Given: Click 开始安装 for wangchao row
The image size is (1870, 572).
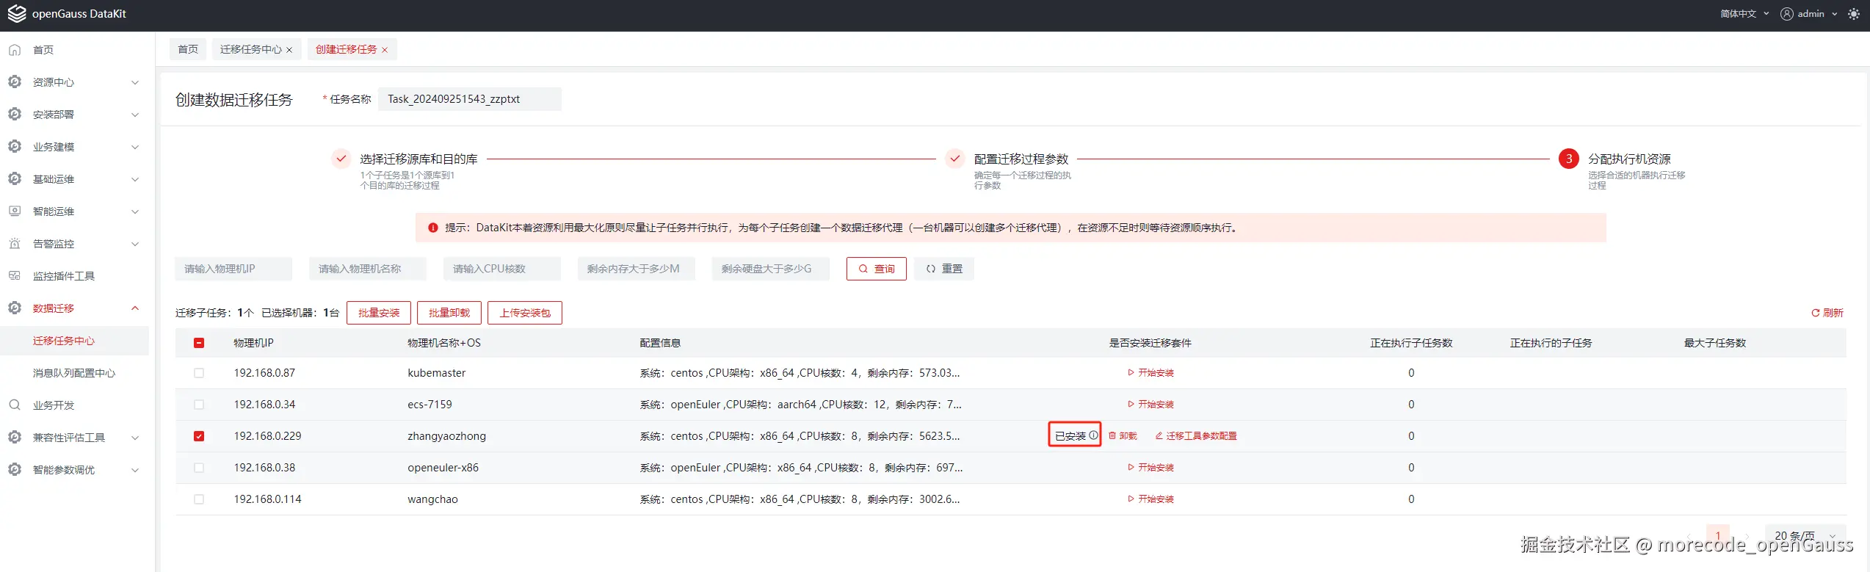Looking at the screenshot, I should [x=1150, y=499].
